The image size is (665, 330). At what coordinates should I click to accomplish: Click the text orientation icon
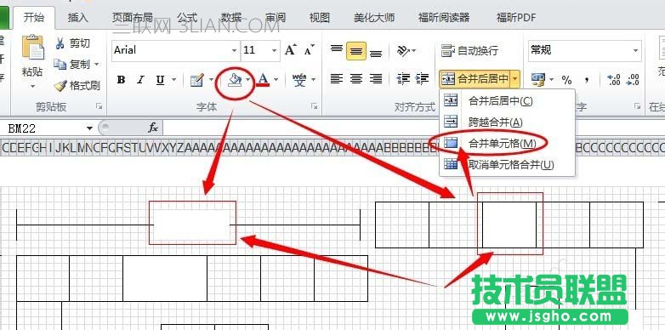(x=403, y=51)
